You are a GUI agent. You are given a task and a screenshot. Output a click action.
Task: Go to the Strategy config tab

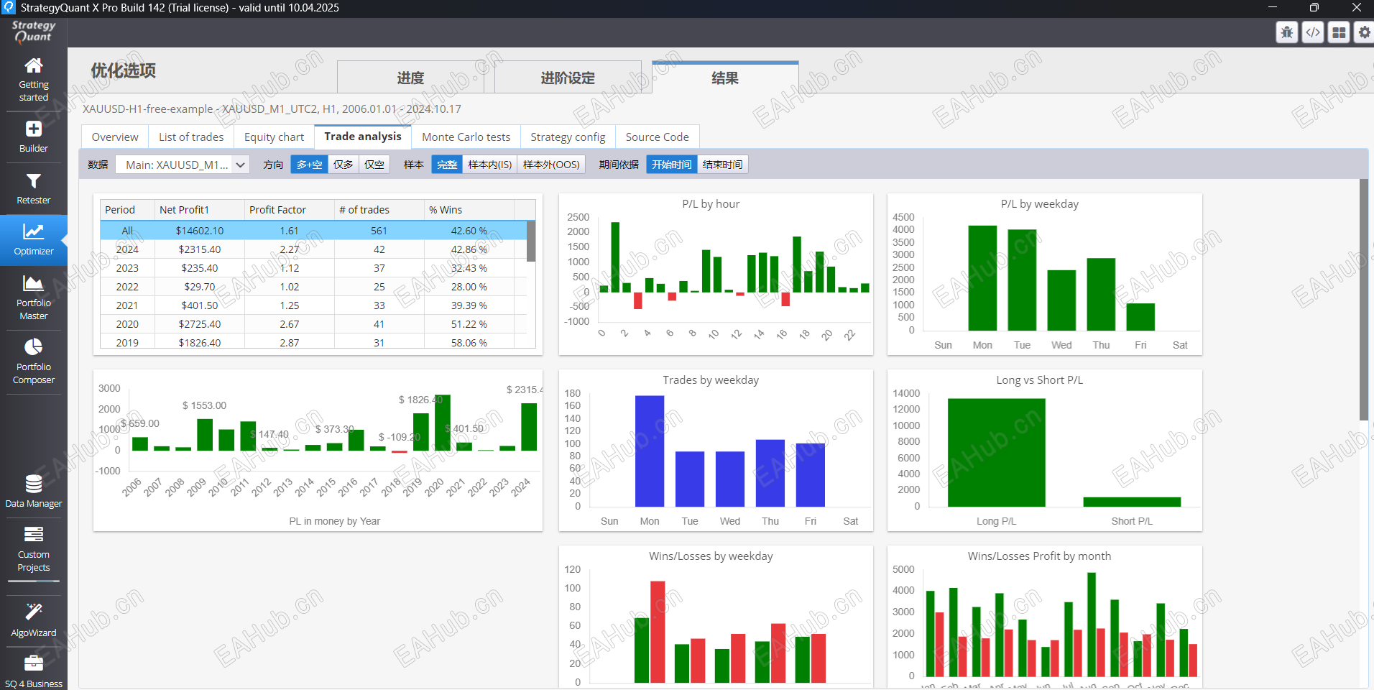tap(568, 137)
